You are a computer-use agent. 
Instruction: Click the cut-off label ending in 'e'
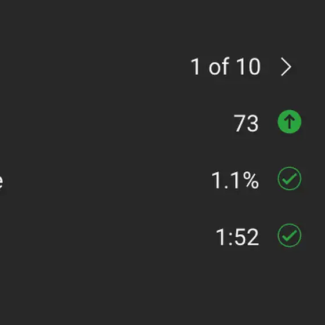[x=1, y=182]
